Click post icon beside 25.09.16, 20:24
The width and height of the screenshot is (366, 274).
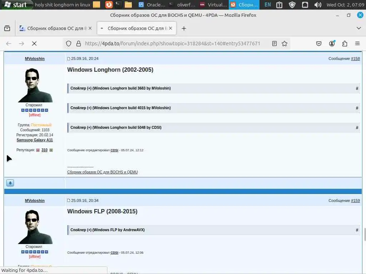point(69,59)
